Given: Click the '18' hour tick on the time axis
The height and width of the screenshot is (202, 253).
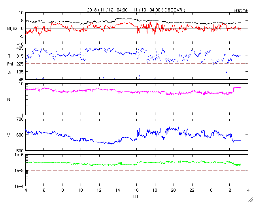Looking at the screenshot, I should (155, 191).
